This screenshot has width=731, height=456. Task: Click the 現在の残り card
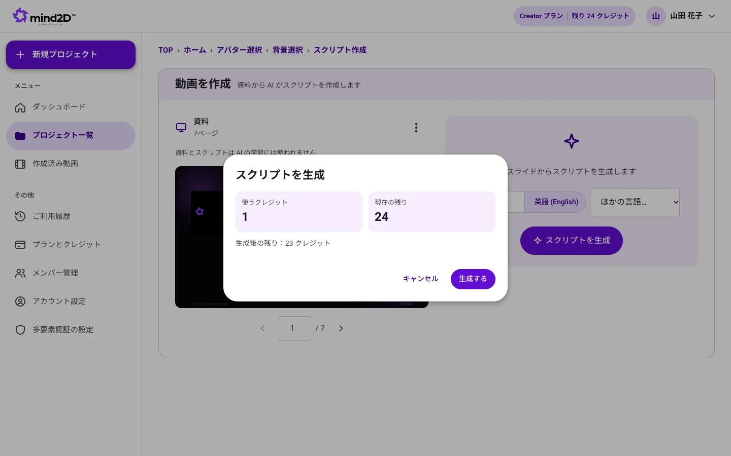(x=432, y=212)
